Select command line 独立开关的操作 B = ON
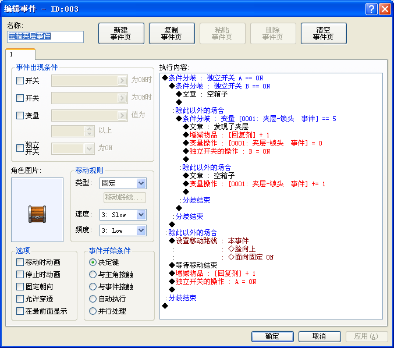The image size is (394, 348). click(x=226, y=151)
